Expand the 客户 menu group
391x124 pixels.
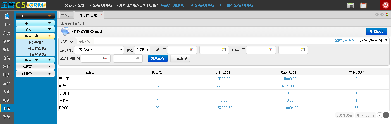pyautogui.click(x=35, y=23)
